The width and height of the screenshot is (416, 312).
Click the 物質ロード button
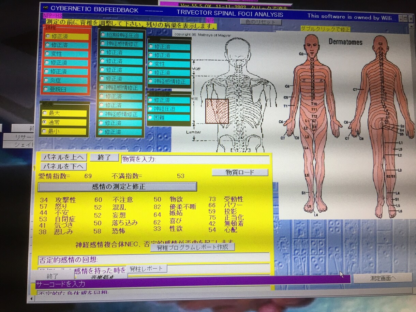tap(240, 172)
